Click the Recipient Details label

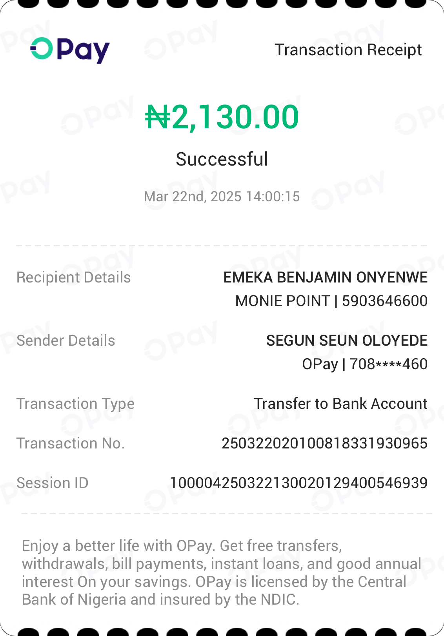point(74,277)
